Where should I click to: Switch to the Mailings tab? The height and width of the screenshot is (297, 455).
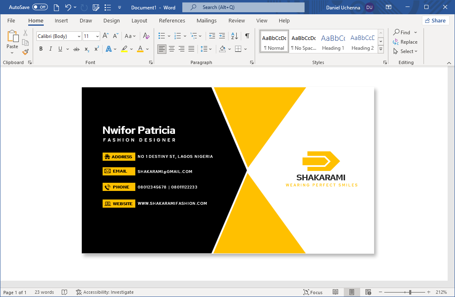[206, 21]
